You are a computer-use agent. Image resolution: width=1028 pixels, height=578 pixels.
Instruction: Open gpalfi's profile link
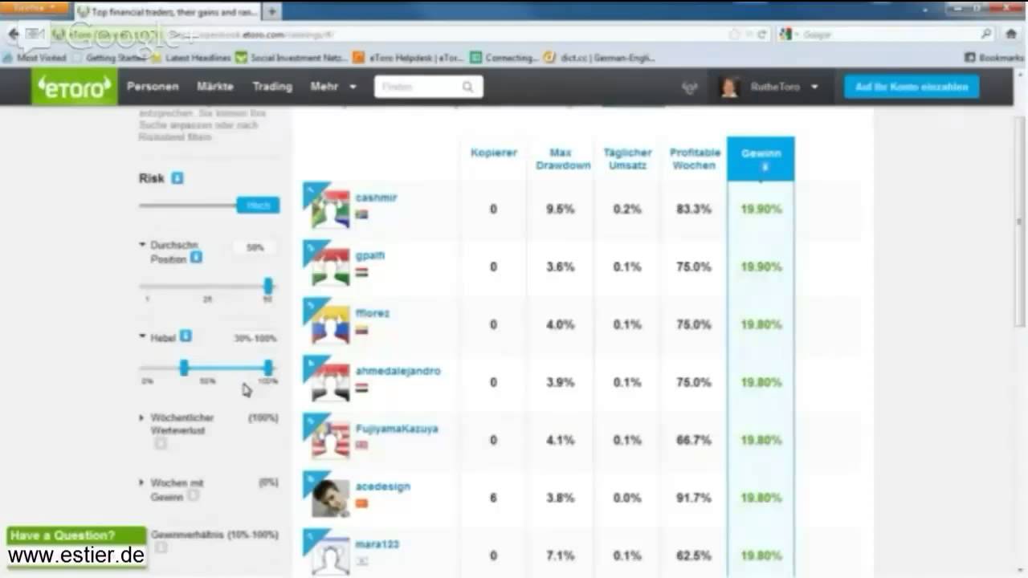[x=370, y=255]
